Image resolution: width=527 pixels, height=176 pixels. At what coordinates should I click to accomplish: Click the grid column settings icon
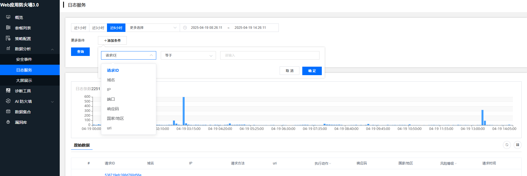click(517, 145)
